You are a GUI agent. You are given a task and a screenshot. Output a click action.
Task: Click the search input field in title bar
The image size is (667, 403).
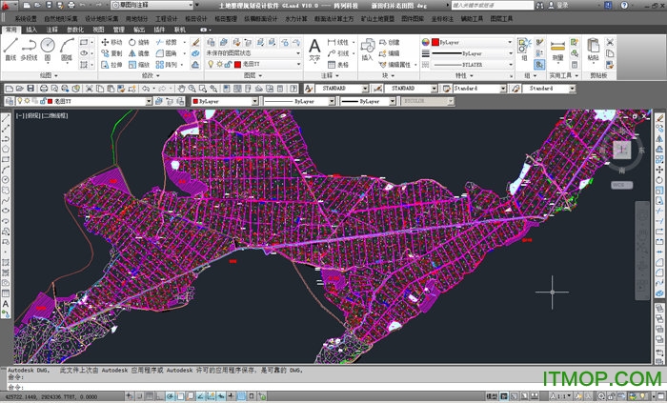click(x=486, y=5)
